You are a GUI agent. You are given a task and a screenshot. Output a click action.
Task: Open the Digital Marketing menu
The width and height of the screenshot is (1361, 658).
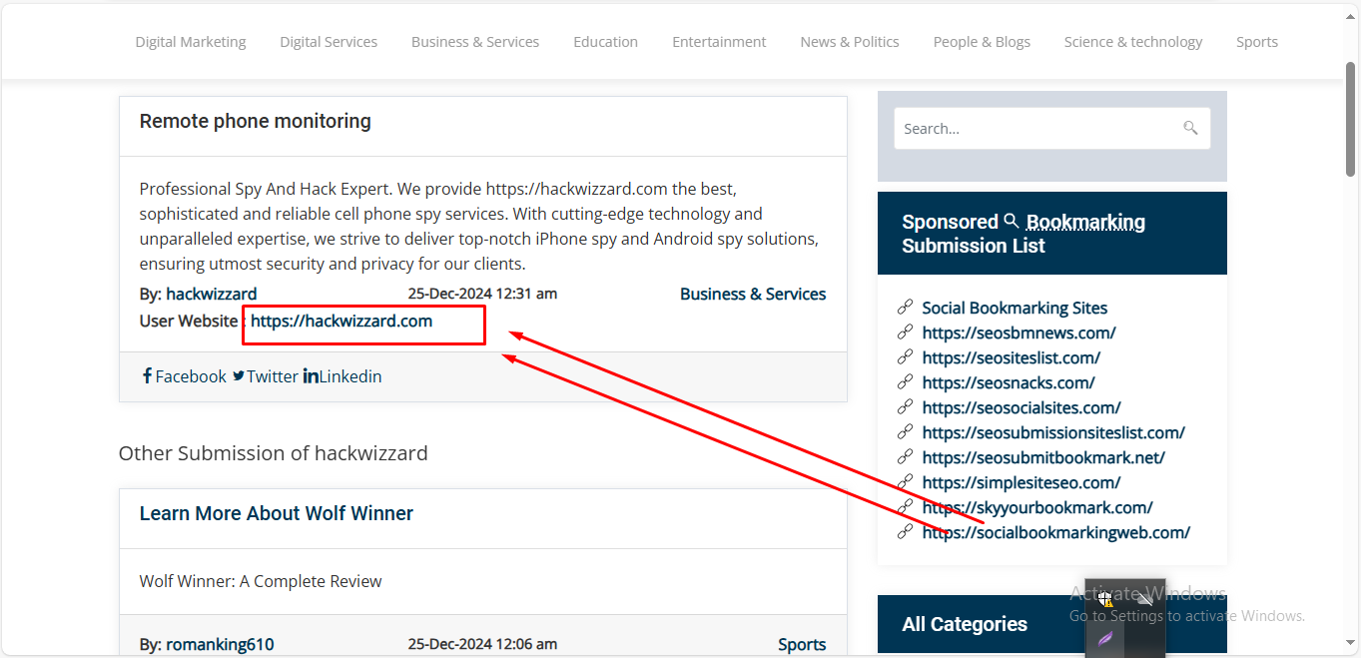pos(191,42)
